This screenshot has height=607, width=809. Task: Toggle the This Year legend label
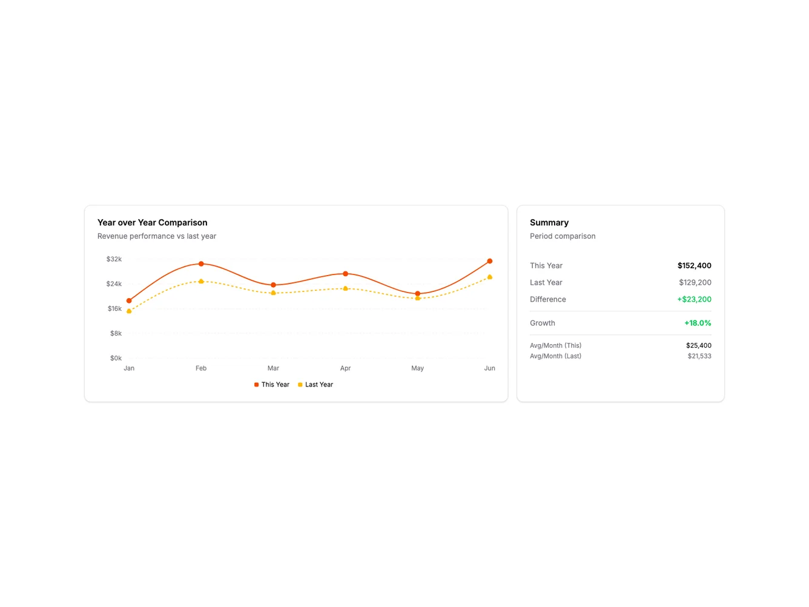click(276, 385)
